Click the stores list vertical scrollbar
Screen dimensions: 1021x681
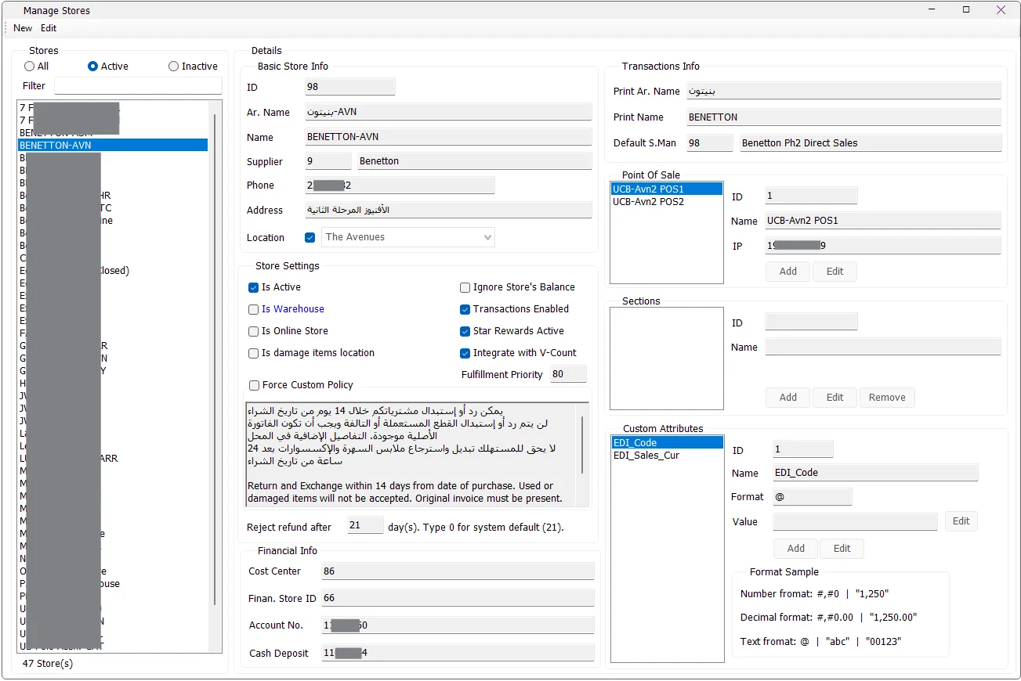point(215,360)
